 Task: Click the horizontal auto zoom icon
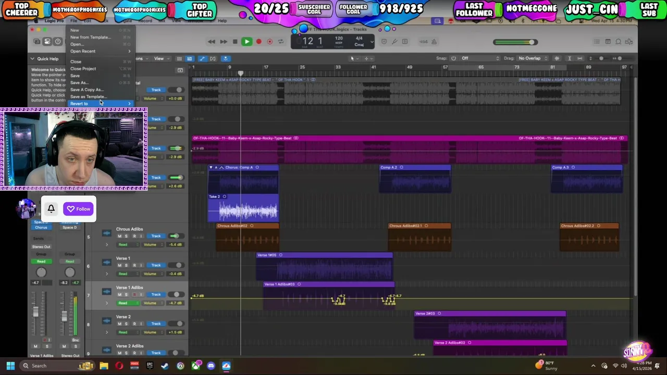579,58
